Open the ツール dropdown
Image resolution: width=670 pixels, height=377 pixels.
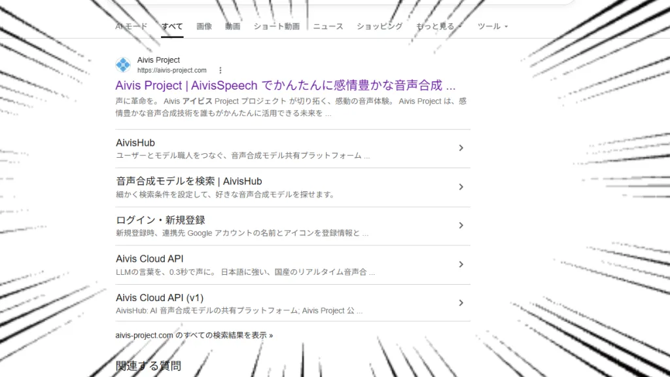click(493, 26)
